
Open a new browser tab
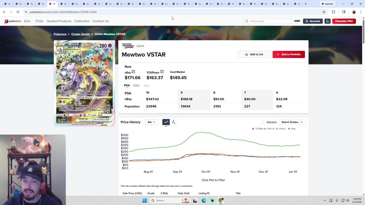click(306, 4)
